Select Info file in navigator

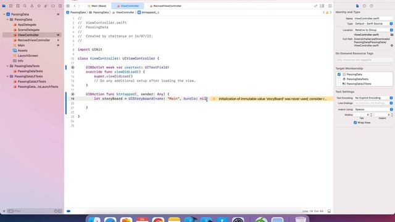coord(20,61)
